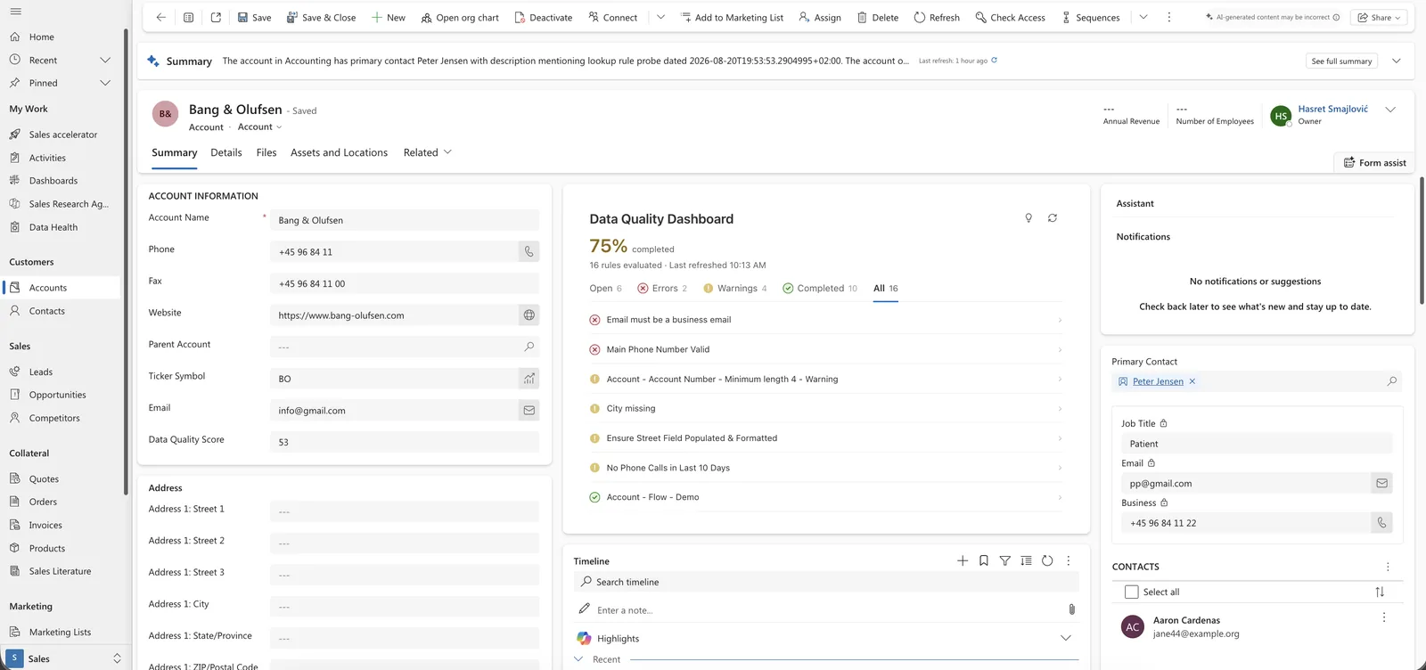Image resolution: width=1426 pixels, height=670 pixels.
Task: Click Deactivate button
Action: 544,17
